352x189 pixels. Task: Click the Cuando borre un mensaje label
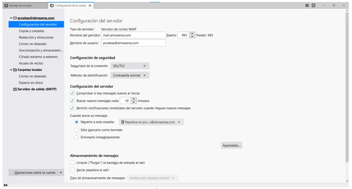(89, 116)
